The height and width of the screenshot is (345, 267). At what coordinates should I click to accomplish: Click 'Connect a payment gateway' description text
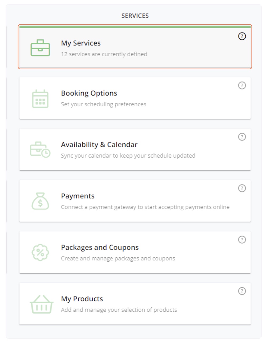(145, 207)
